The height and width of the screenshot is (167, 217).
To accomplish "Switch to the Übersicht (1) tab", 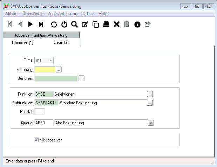I will click(x=22, y=42).
